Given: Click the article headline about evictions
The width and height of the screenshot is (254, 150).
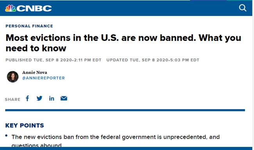Looking at the screenshot, I should (123, 43).
